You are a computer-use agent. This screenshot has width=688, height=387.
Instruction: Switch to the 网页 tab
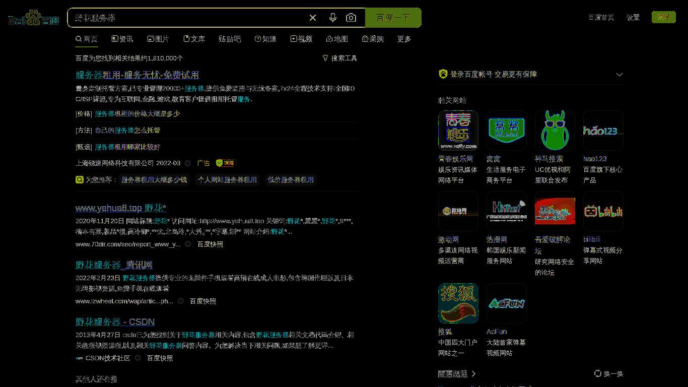tap(87, 39)
